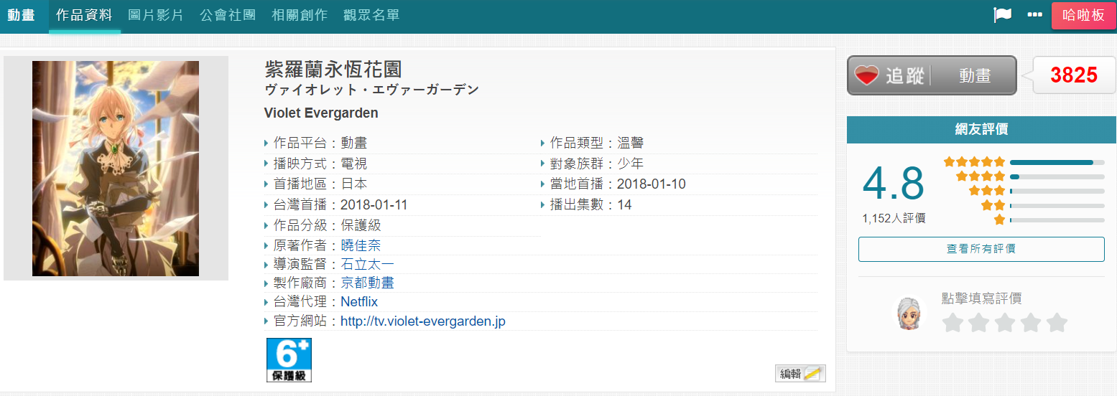Click the four-star row in rating breakdown
The image size is (1117, 396).
tap(1030, 176)
